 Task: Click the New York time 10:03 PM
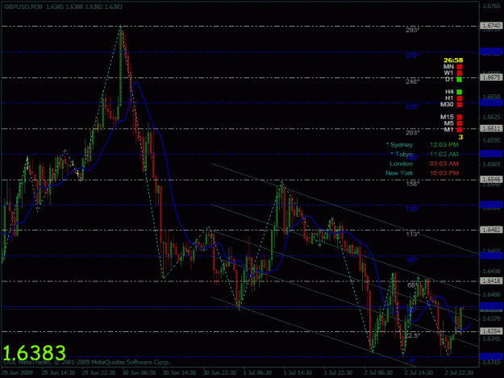click(x=444, y=173)
